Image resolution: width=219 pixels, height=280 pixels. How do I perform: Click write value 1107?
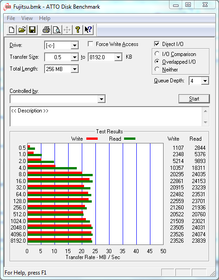point(178,148)
